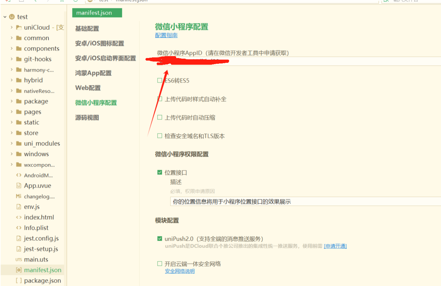Select 微信小程序配置 in the side menu

pyautogui.click(x=96, y=103)
